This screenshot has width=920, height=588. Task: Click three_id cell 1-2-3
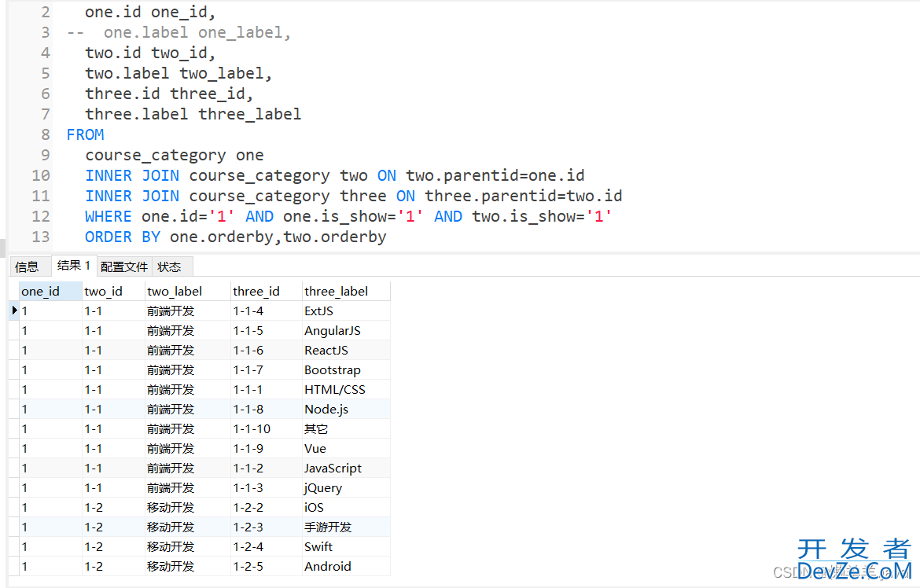[267, 527]
